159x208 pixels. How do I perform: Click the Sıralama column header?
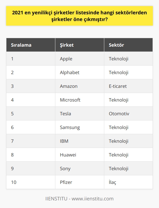pyautogui.click(x=31, y=45)
